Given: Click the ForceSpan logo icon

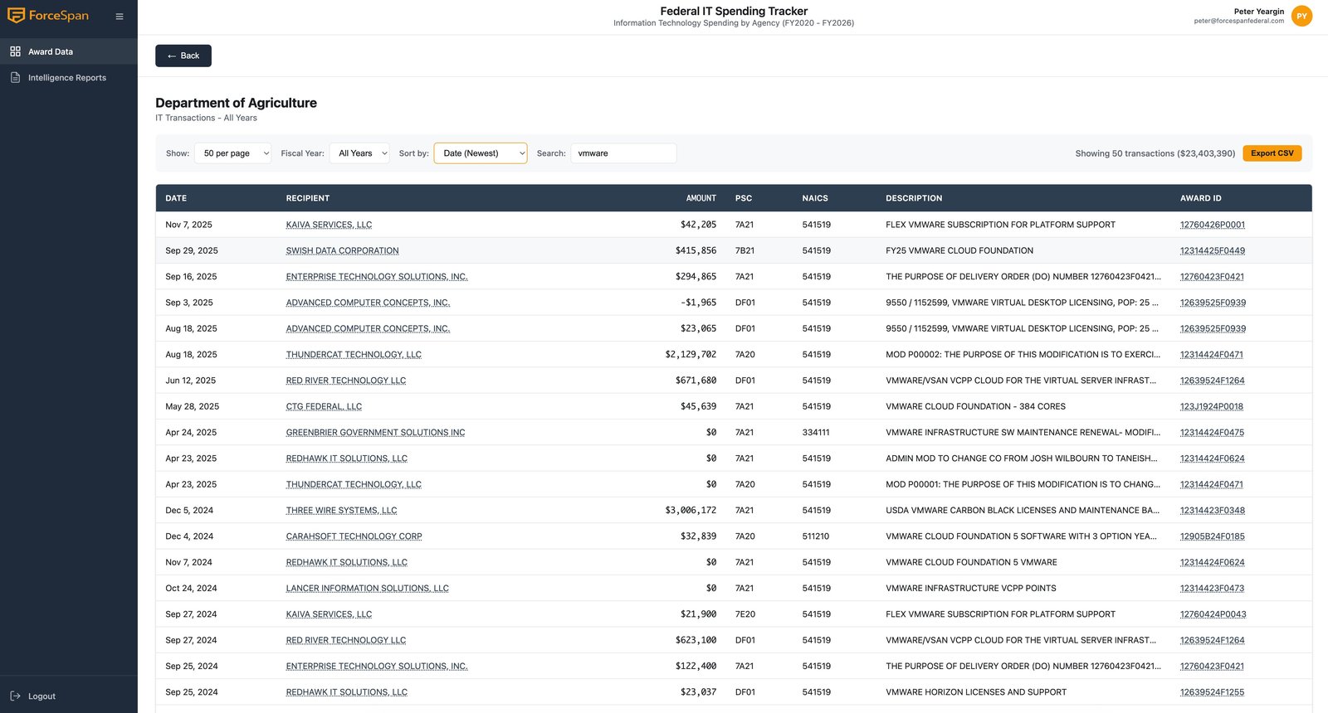Looking at the screenshot, I should point(16,16).
